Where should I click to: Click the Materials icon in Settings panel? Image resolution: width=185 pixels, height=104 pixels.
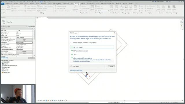pyautogui.click(x=8, y=8)
